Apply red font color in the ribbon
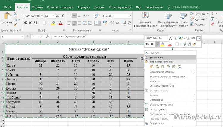This screenshot has height=127, width=223. [x=60, y=23]
